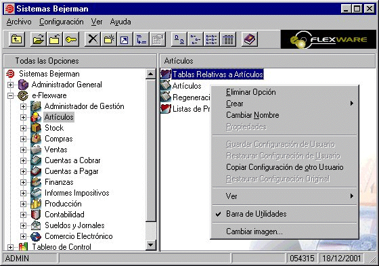379x266 pixels.
Task: Click the tree scrollbar down arrow
Action: tap(150, 245)
